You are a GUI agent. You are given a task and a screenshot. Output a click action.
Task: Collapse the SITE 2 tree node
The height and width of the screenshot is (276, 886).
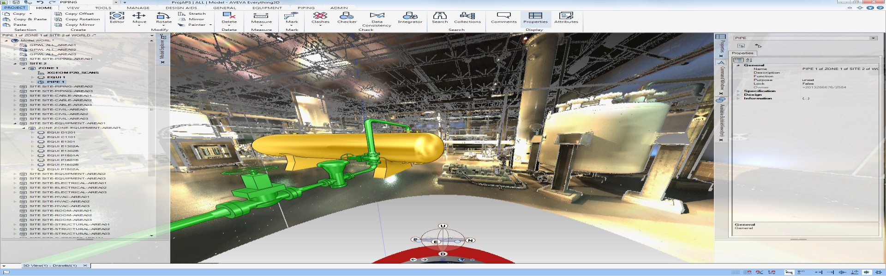[x=15, y=63]
